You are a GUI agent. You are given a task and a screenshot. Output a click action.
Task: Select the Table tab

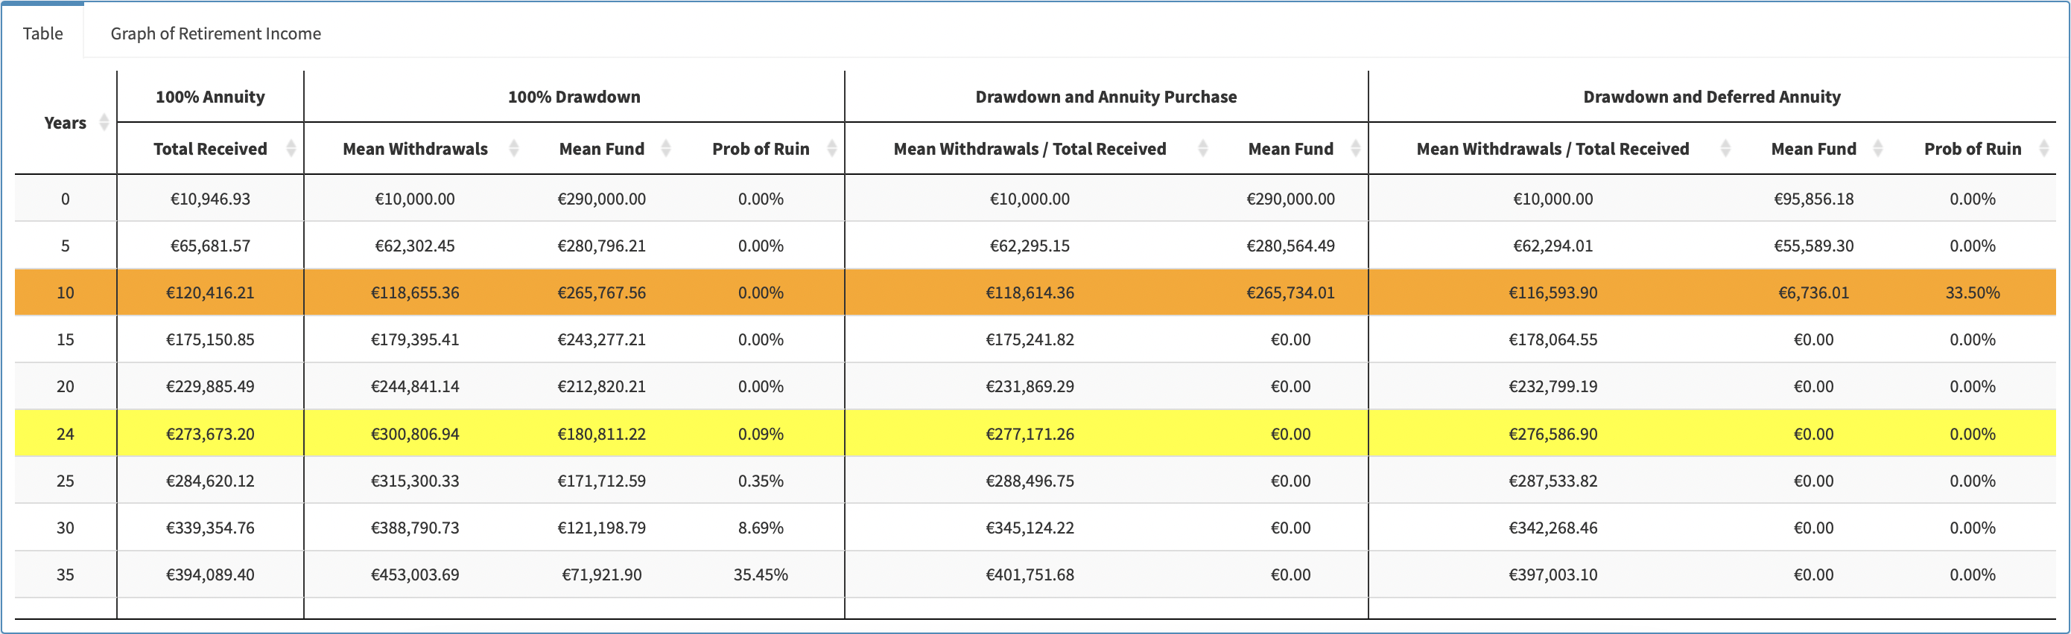click(x=42, y=33)
